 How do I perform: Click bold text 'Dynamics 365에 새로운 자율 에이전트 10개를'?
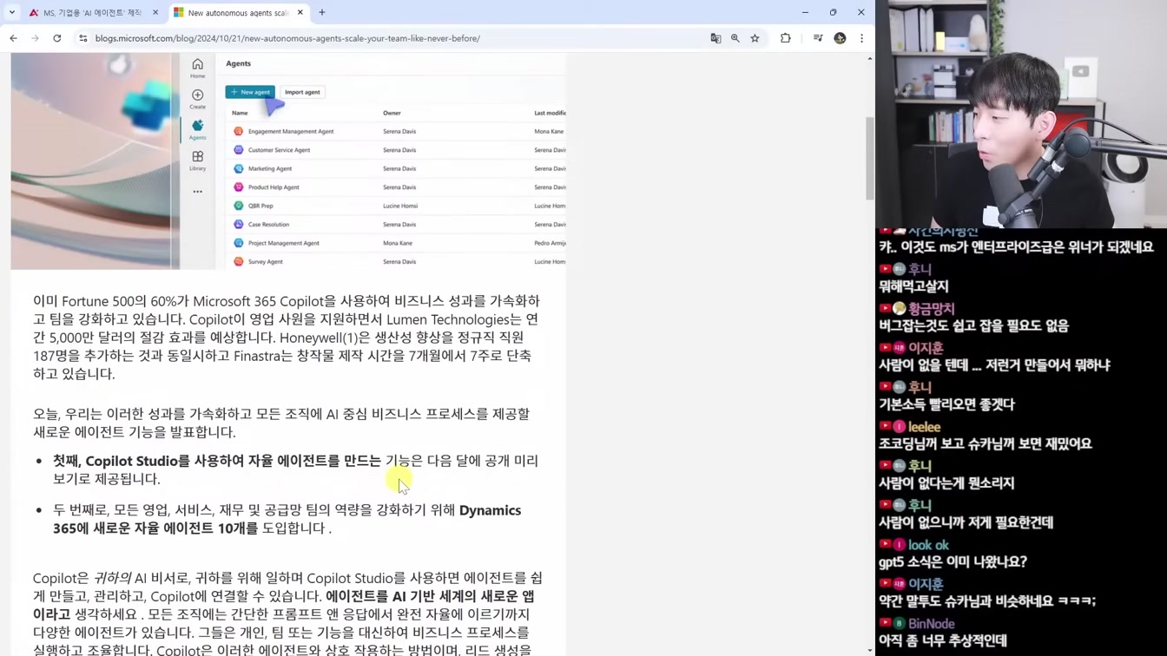click(287, 519)
